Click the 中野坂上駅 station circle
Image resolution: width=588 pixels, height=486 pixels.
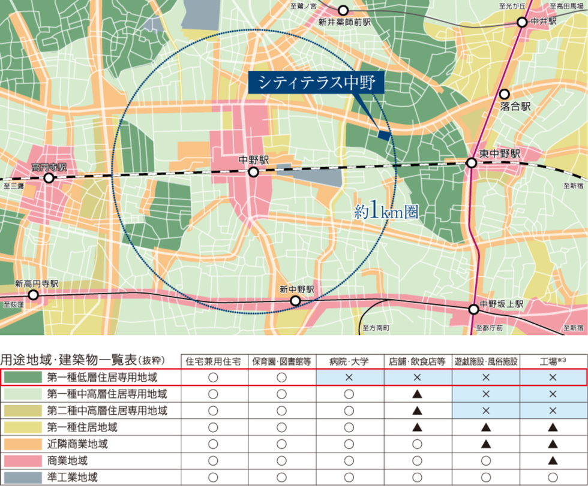[474, 309]
